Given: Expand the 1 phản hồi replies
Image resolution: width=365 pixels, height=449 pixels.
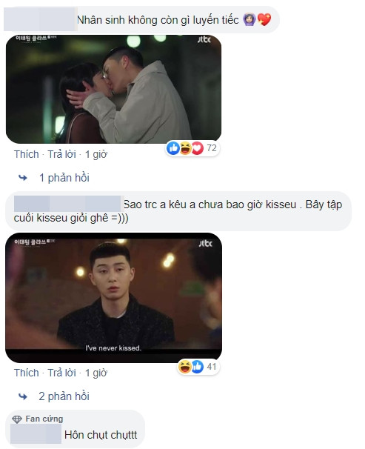Looking at the screenshot, I should 64,178.
